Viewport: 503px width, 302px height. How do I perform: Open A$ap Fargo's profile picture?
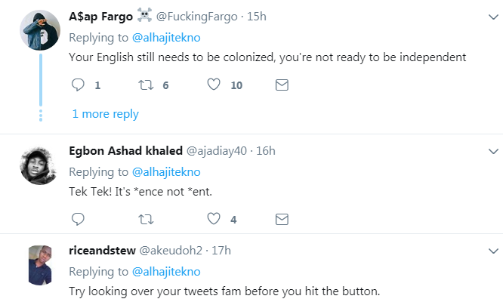[39, 31]
